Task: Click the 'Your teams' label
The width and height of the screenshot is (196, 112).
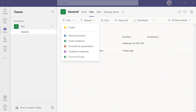Action: pyautogui.click(x=19, y=21)
